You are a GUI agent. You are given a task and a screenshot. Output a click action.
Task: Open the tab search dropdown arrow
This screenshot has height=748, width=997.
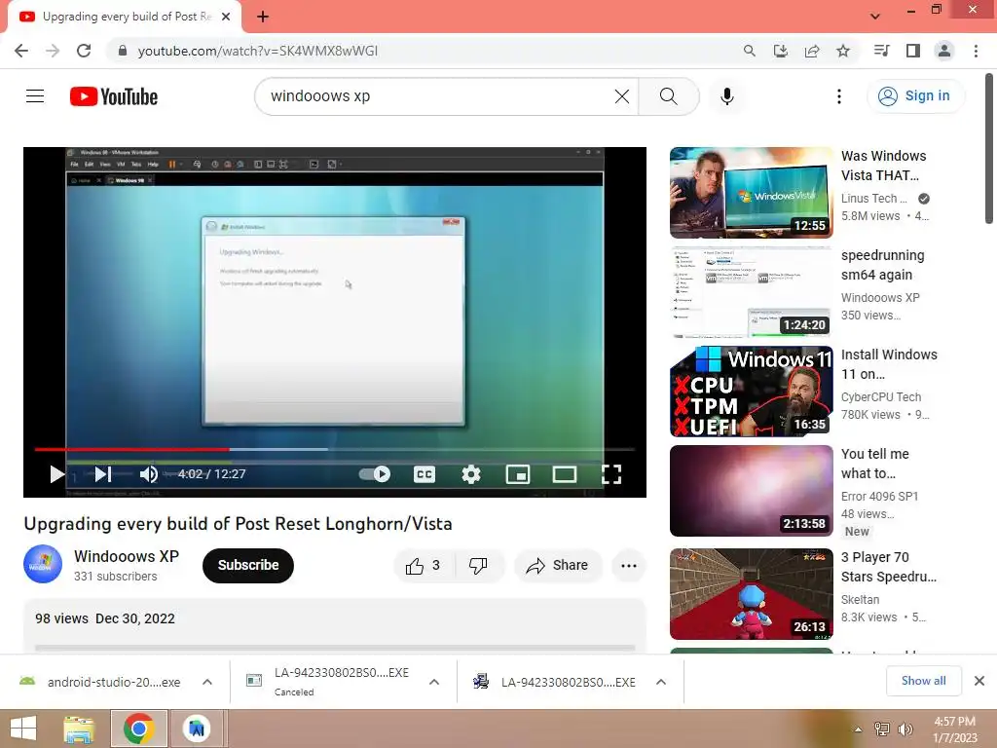pos(875,17)
